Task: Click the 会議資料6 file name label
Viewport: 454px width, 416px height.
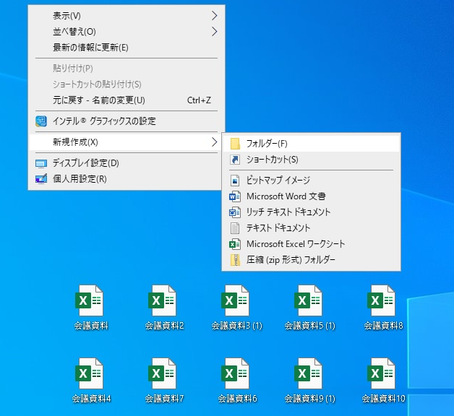Action: 237,399
